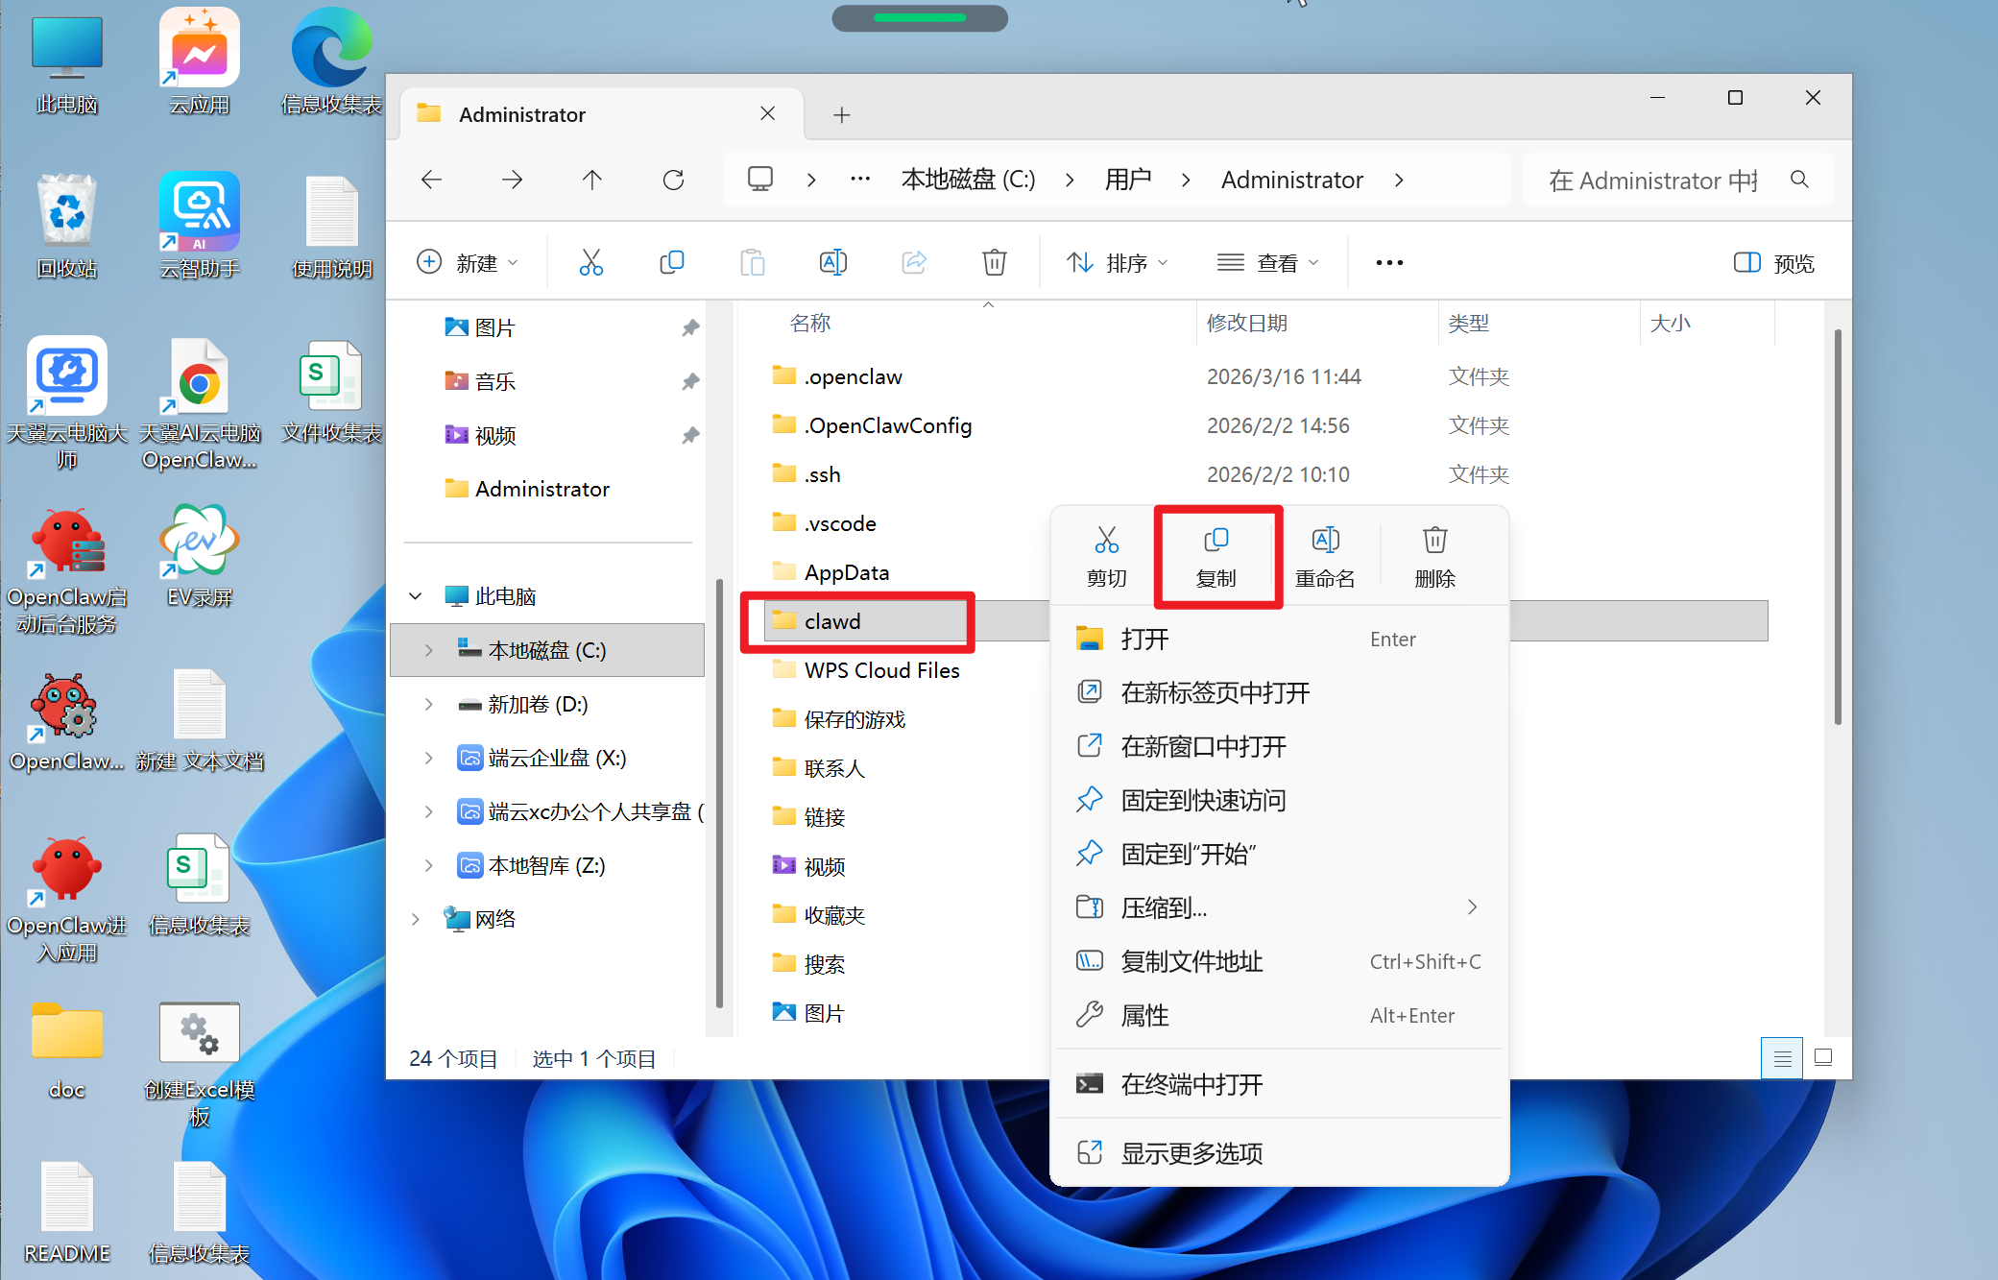Screen dimensions: 1998x1280
Task: Click the 新建 new button
Action: tap(468, 262)
